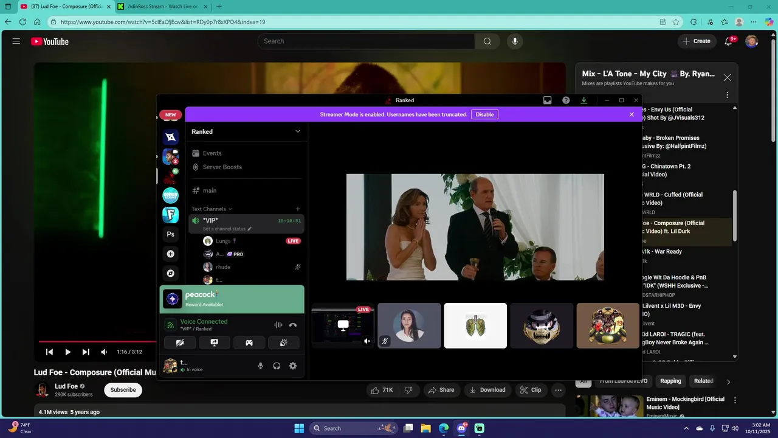Open the lungs avatar participant tile
Screen dimensions: 778x438
click(x=475, y=325)
